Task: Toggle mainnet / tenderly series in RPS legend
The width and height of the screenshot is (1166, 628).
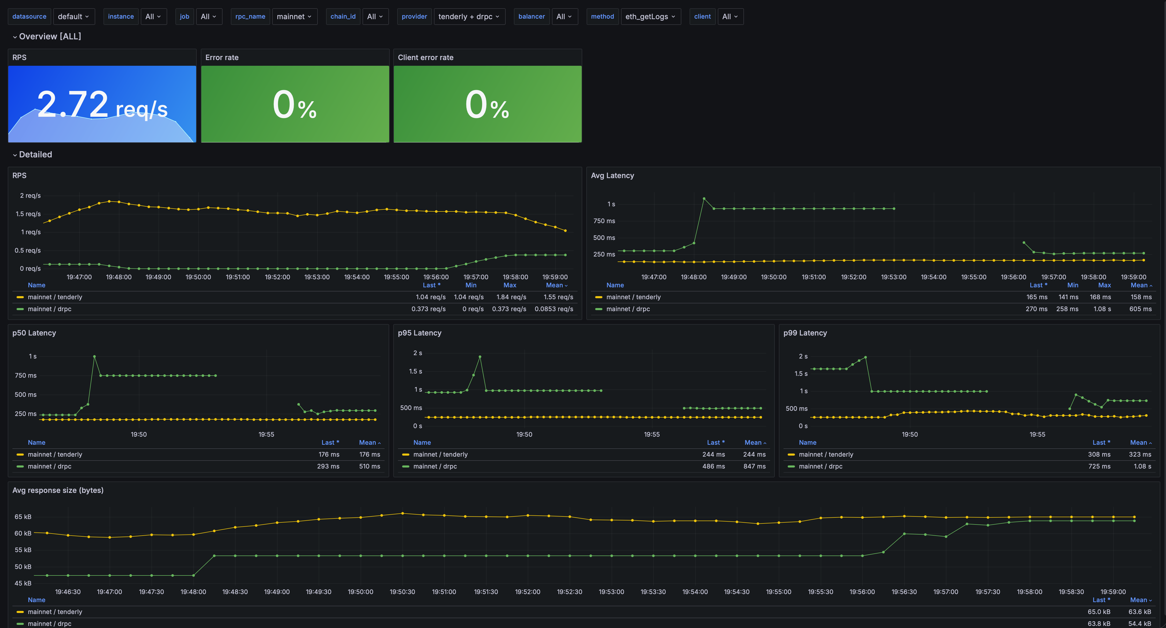Action: [55, 297]
